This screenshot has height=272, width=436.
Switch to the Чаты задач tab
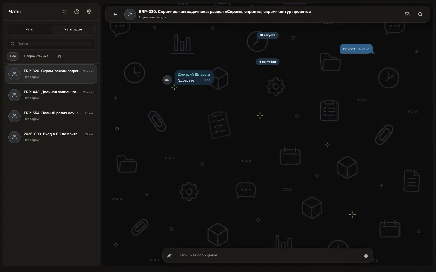click(x=73, y=29)
